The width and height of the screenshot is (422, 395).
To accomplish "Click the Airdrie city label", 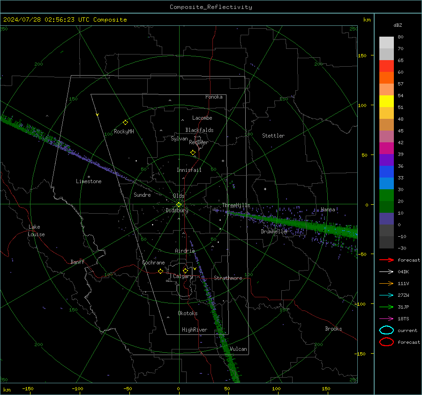I will (185, 251).
